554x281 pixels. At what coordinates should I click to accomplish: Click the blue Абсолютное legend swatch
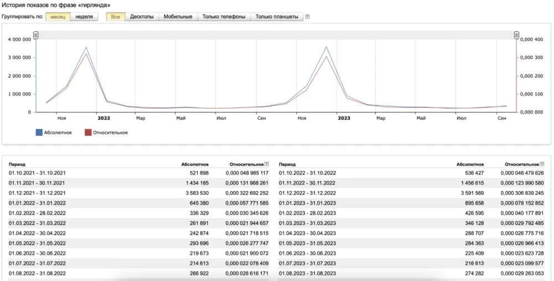pos(39,132)
